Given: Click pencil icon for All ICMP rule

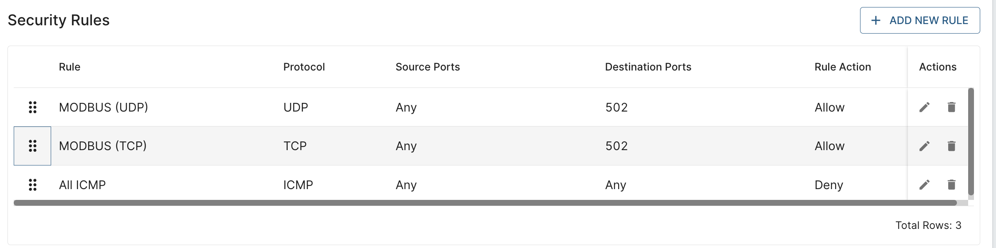Looking at the screenshot, I should click(x=925, y=185).
